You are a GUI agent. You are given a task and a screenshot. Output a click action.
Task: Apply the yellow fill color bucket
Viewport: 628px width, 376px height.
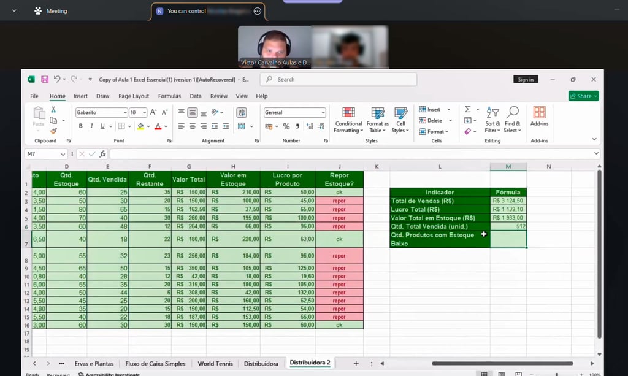pos(140,126)
